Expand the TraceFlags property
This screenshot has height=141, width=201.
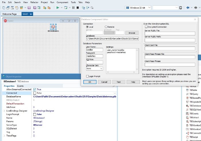click(x=4, y=136)
